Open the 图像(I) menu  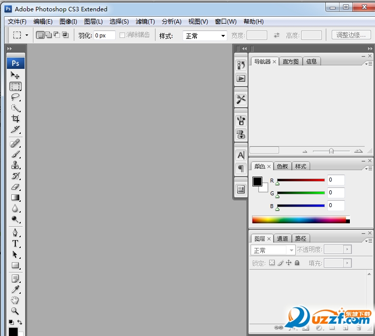(x=68, y=22)
